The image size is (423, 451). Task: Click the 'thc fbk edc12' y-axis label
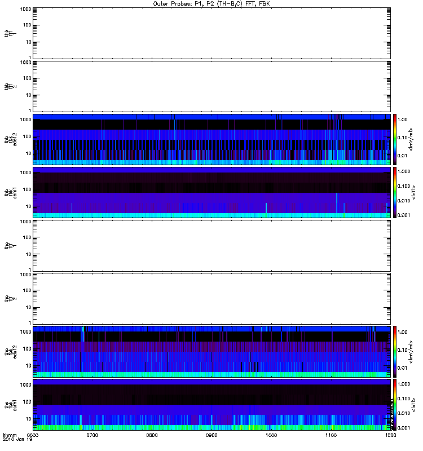pos(10,351)
